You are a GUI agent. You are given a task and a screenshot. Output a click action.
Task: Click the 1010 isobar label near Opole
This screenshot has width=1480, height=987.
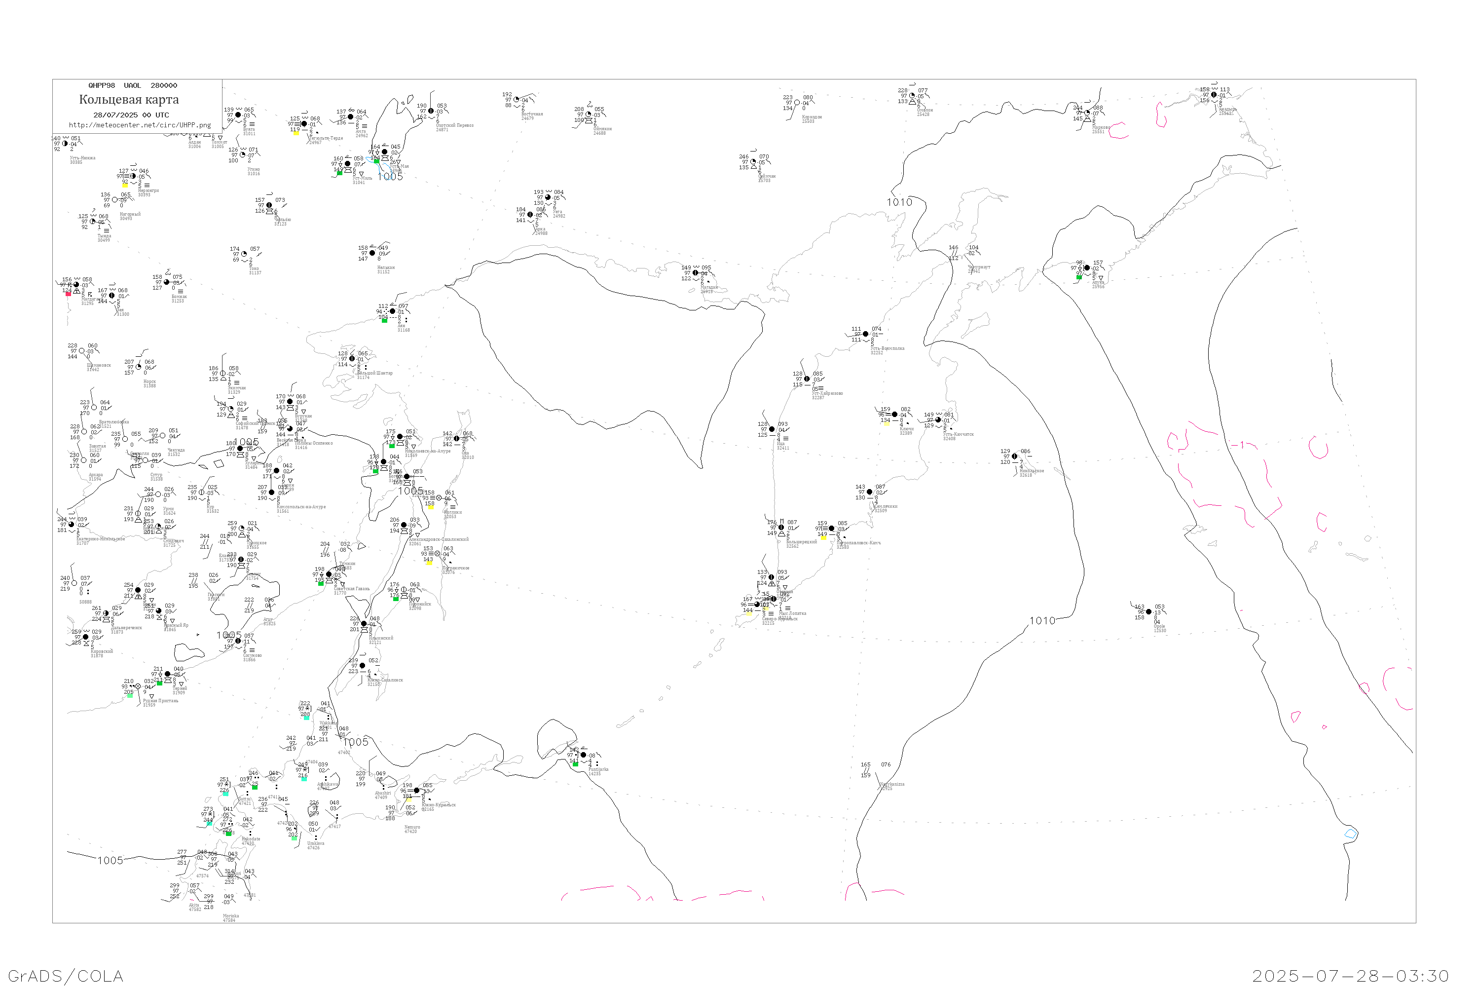1042,621
